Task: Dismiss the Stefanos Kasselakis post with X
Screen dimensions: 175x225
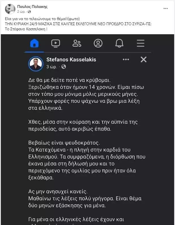Action: [x=144, y=59]
